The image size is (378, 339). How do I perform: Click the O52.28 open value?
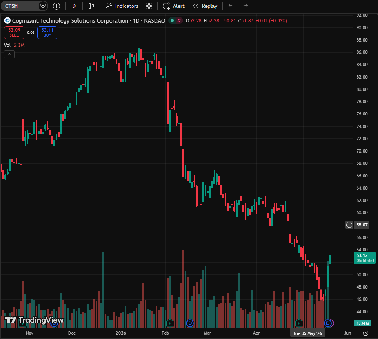tap(193, 21)
